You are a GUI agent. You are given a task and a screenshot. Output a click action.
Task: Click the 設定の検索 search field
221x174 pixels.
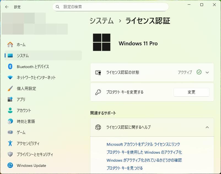110,7
